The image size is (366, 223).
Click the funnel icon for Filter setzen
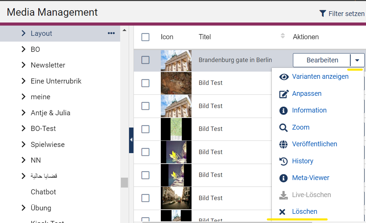pyautogui.click(x=322, y=14)
